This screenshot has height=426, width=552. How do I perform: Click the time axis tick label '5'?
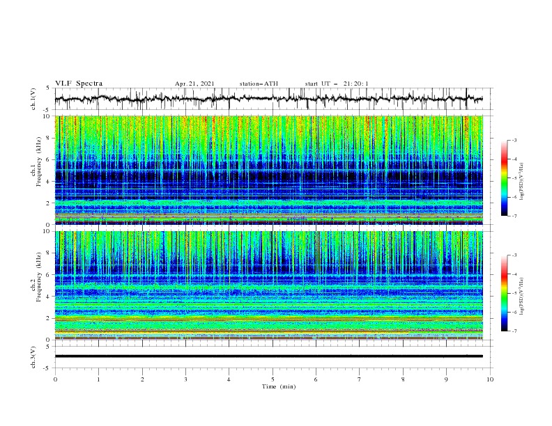(x=273, y=379)
